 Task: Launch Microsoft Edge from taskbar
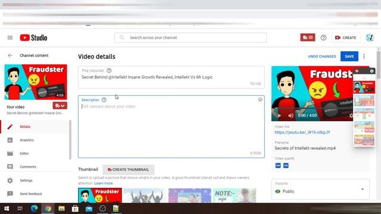click(x=34, y=209)
